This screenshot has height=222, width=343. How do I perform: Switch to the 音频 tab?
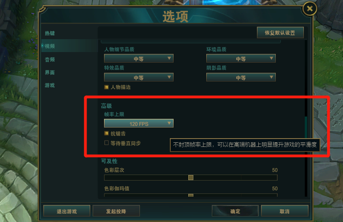coord(50,59)
